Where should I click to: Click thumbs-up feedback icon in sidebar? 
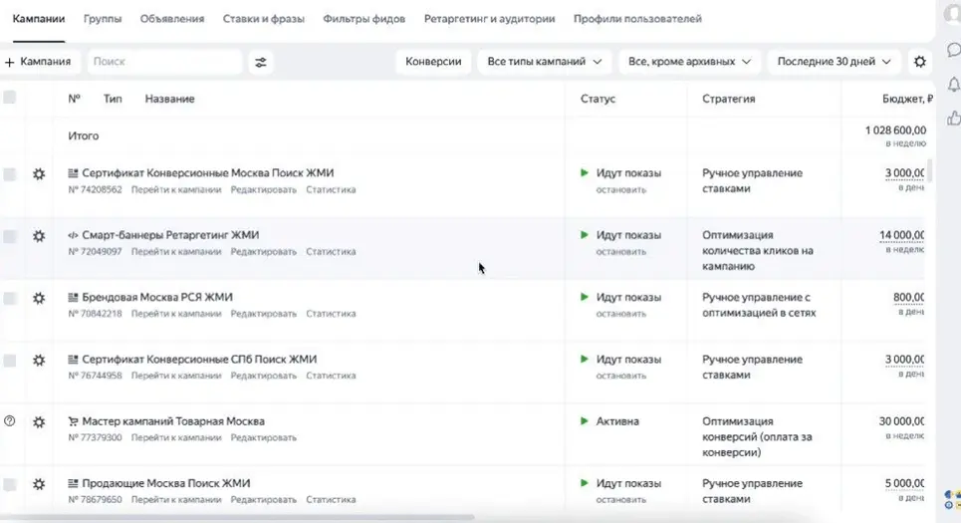[x=954, y=118]
